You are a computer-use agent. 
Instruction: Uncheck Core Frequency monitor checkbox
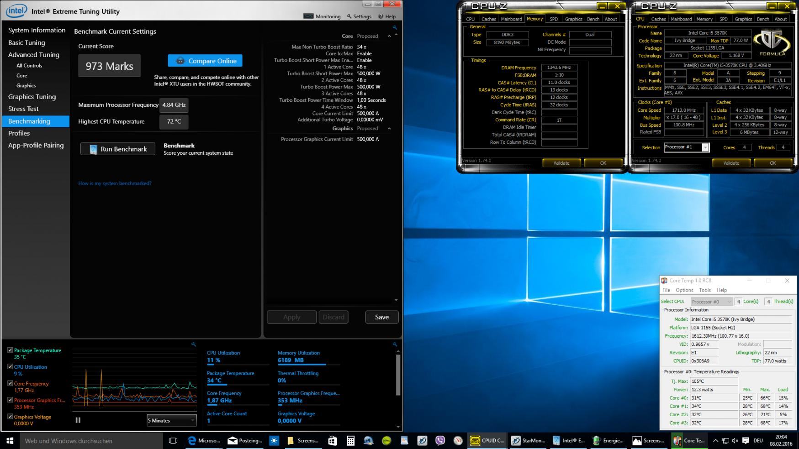click(10, 383)
